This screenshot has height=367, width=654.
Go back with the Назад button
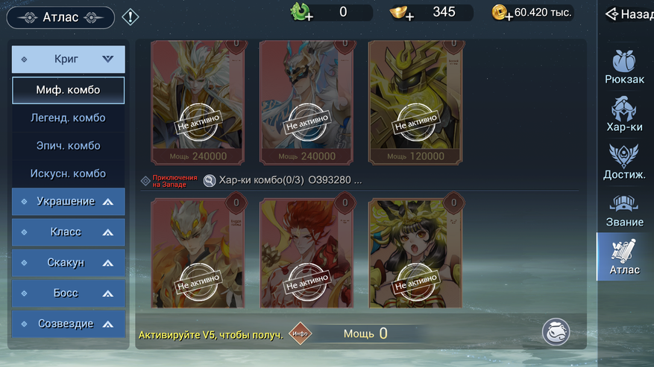(629, 14)
